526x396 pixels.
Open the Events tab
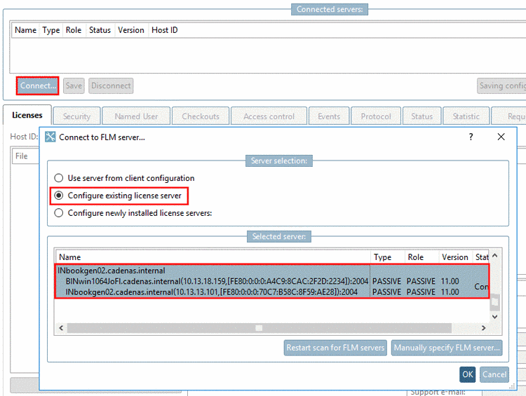click(x=329, y=116)
